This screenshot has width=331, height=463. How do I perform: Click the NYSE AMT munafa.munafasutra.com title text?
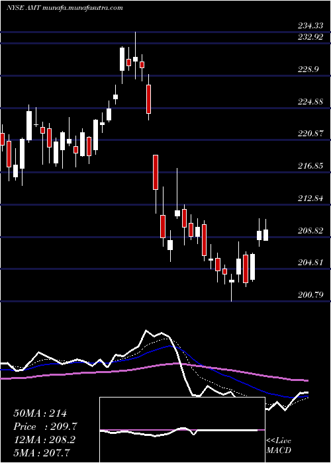point(64,8)
